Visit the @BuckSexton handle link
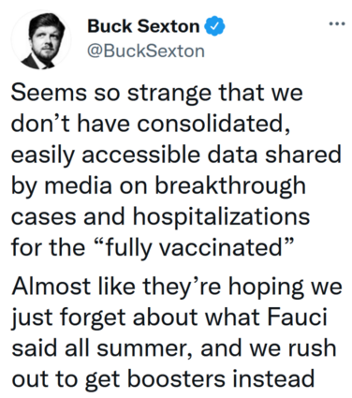Image resolution: width=352 pixels, height=398 pixels. pyautogui.click(x=146, y=51)
